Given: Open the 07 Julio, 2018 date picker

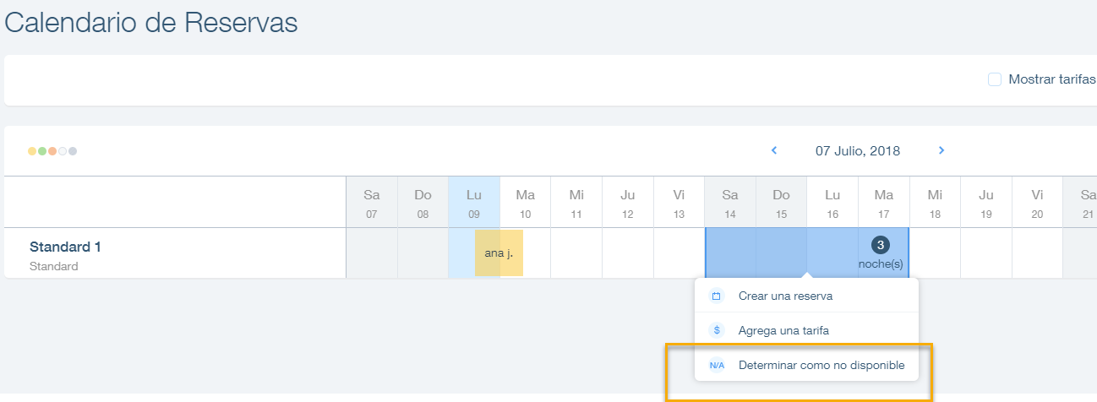Looking at the screenshot, I should [858, 151].
